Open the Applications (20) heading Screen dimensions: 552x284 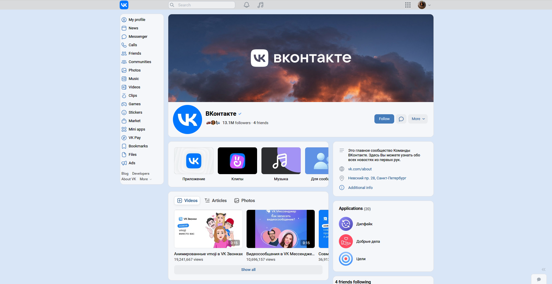(x=355, y=209)
